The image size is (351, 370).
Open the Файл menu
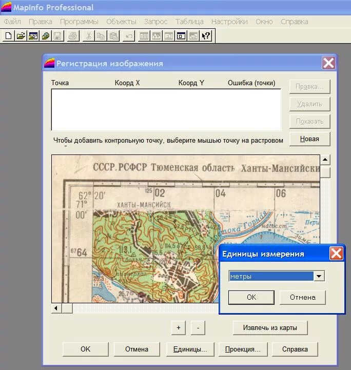[12, 22]
